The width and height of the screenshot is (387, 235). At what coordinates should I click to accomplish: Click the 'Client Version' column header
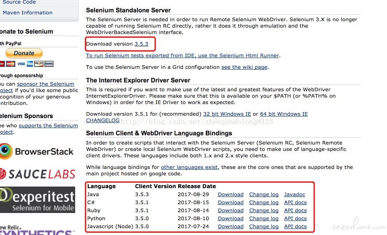(155, 186)
